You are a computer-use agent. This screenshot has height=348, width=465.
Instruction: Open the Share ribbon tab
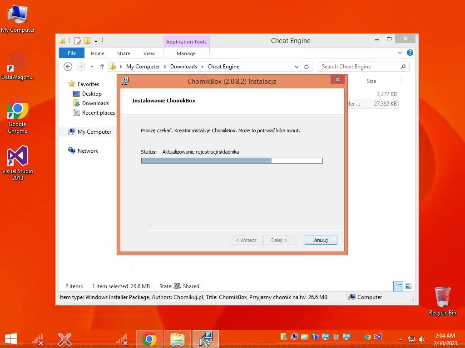(124, 53)
